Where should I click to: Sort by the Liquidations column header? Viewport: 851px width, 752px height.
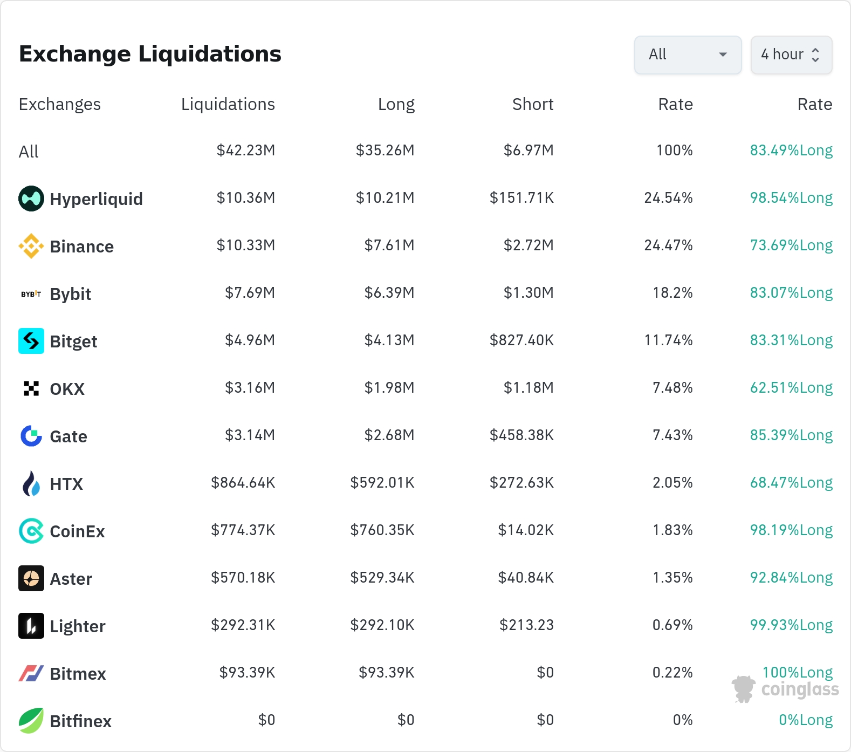[x=228, y=104]
